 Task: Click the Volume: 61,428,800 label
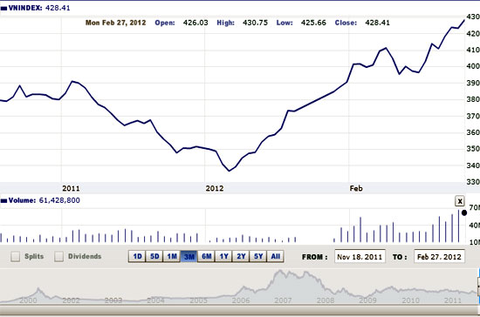pyautogui.click(x=45, y=200)
